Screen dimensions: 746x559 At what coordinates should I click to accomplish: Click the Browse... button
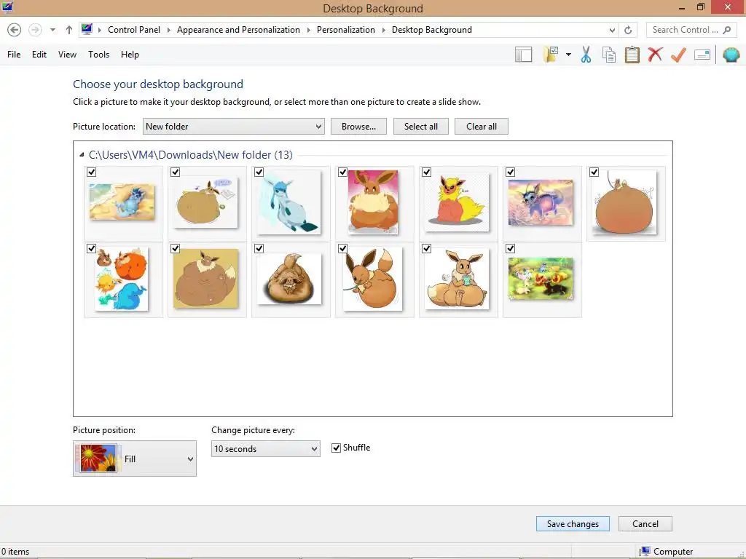pos(358,127)
